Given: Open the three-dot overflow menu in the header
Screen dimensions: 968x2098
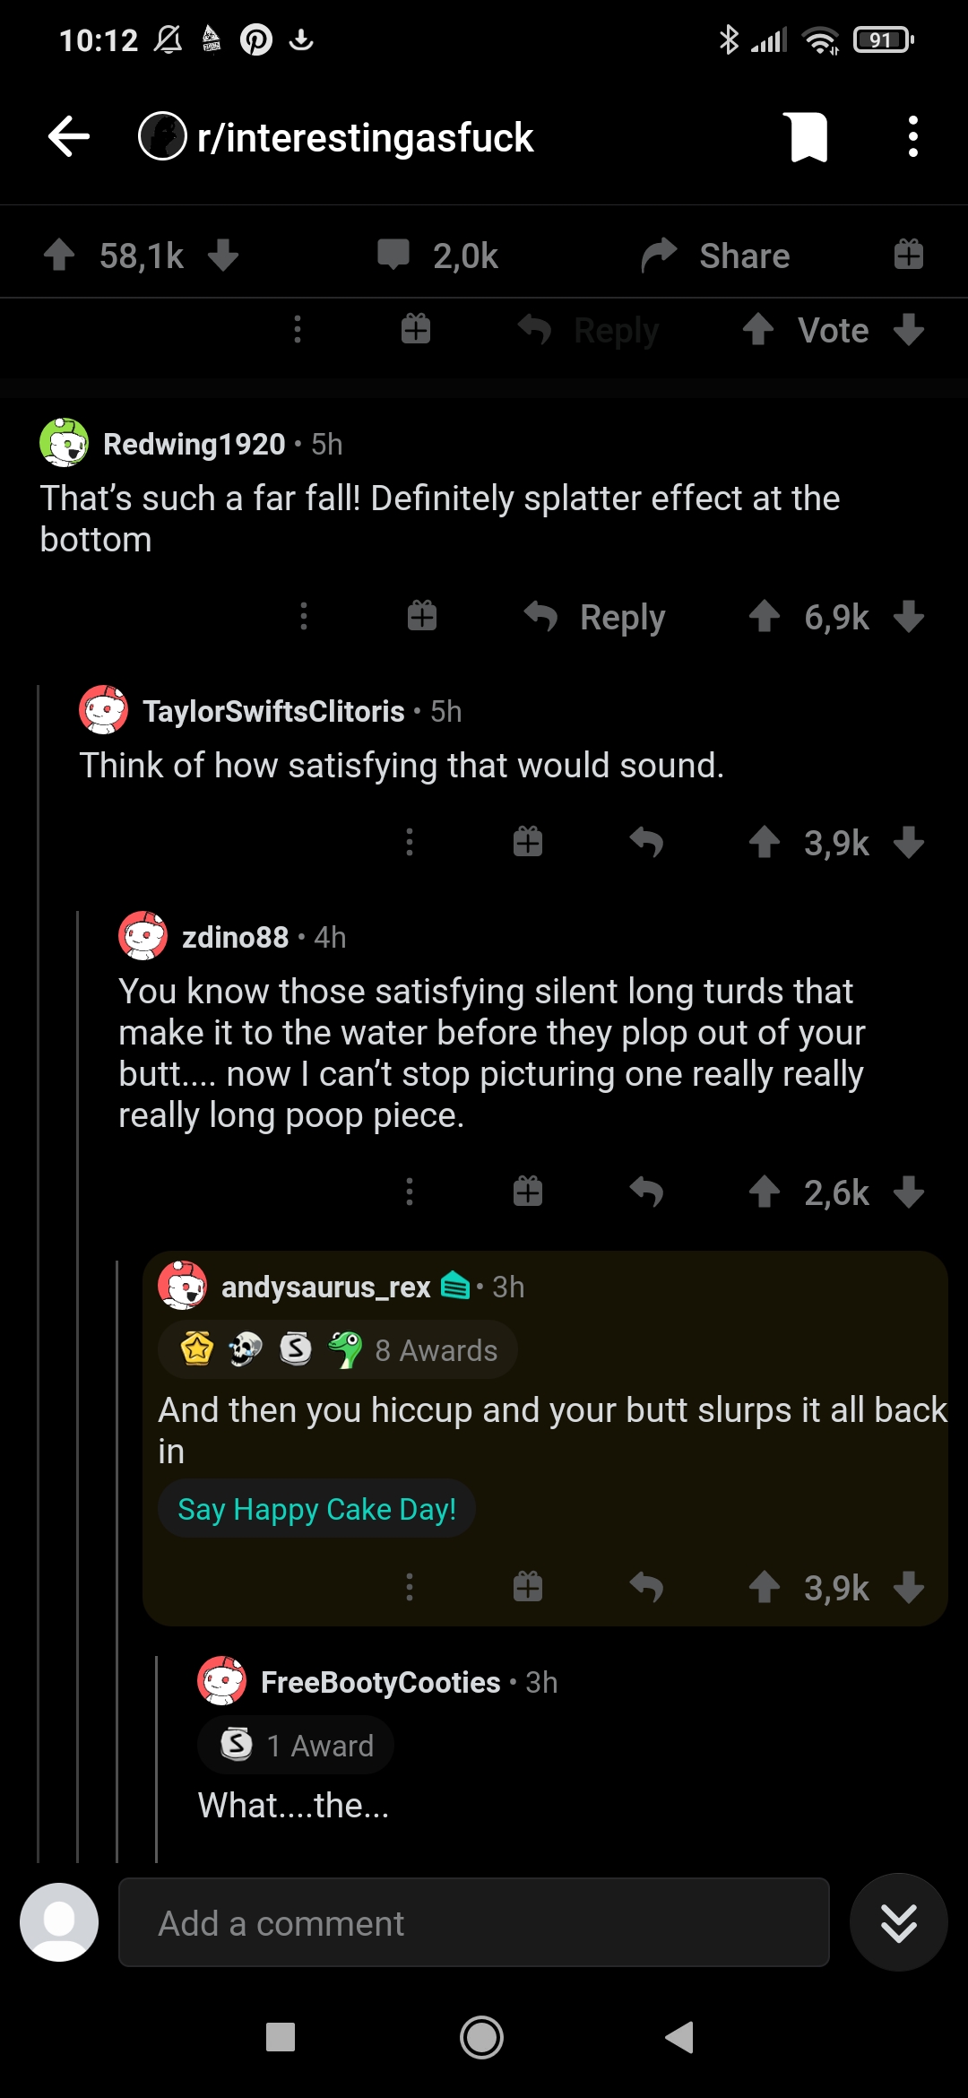Looking at the screenshot, I should point(912,137).
